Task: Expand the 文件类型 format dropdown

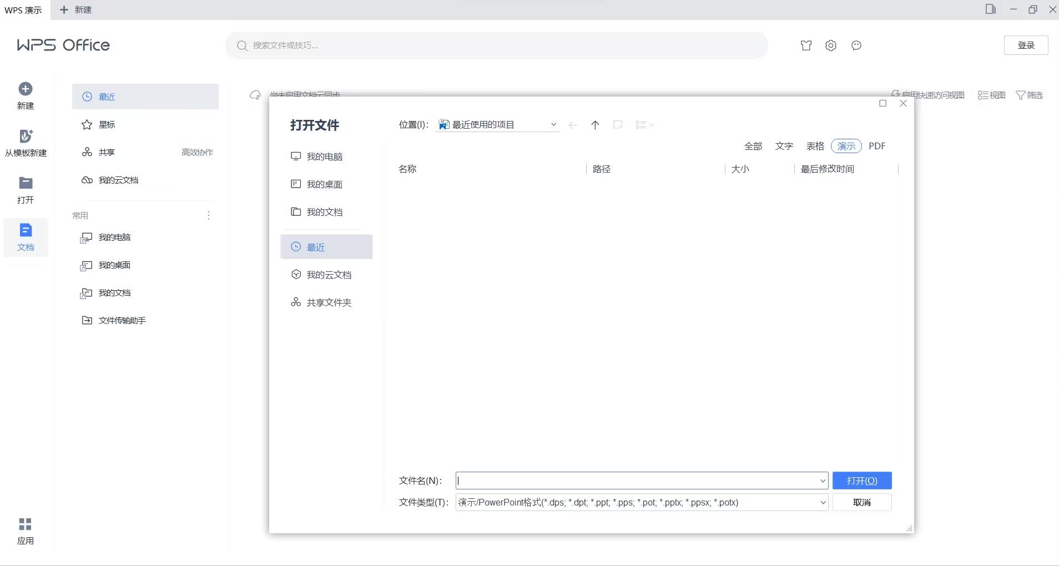Action: click(823, 503)
